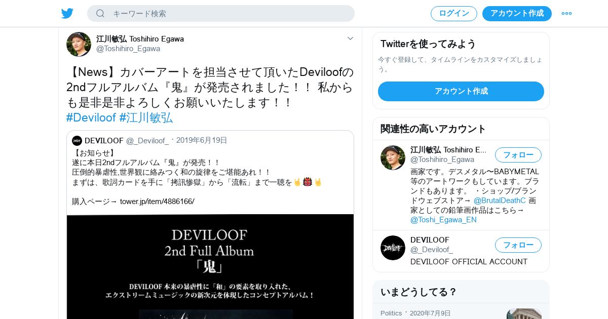Open Toshihiro Egawa avatar in related accounts
Image resolution: width=608 pixels, height=319 pixels.
[393, 157]
